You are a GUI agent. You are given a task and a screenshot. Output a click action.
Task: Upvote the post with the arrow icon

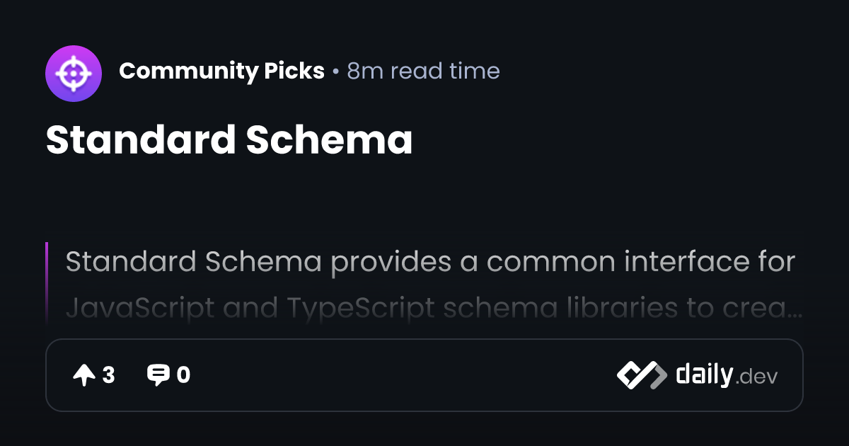(x=83, y=375)
